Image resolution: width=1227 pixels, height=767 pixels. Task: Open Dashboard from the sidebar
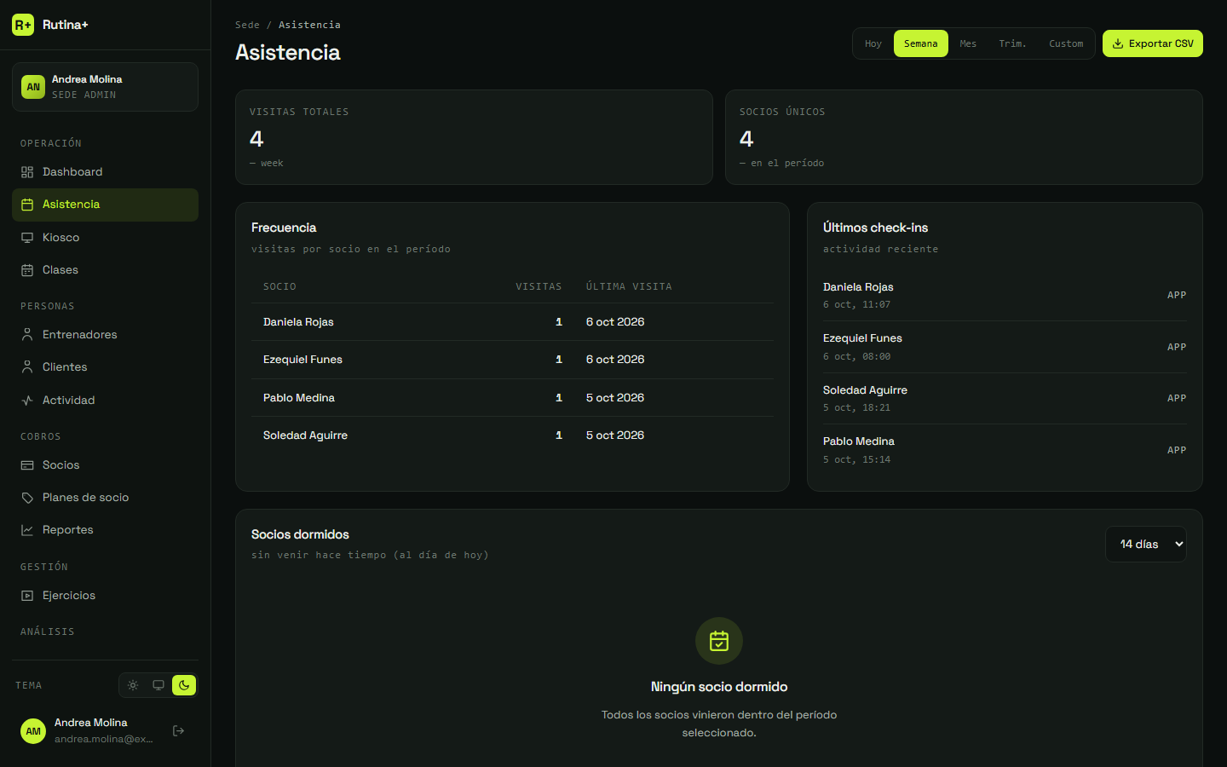[105, 172]
